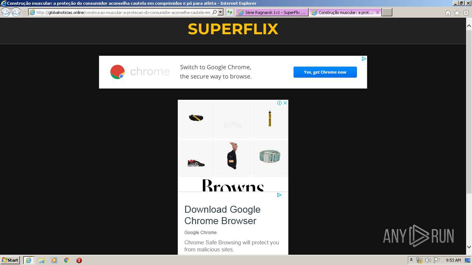
Task: Click the SUPERFLIX logo heading
Action: tap(233, 29)
